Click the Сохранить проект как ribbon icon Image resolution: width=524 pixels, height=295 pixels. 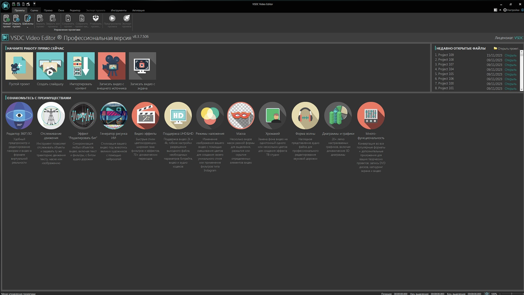point(82,21)
